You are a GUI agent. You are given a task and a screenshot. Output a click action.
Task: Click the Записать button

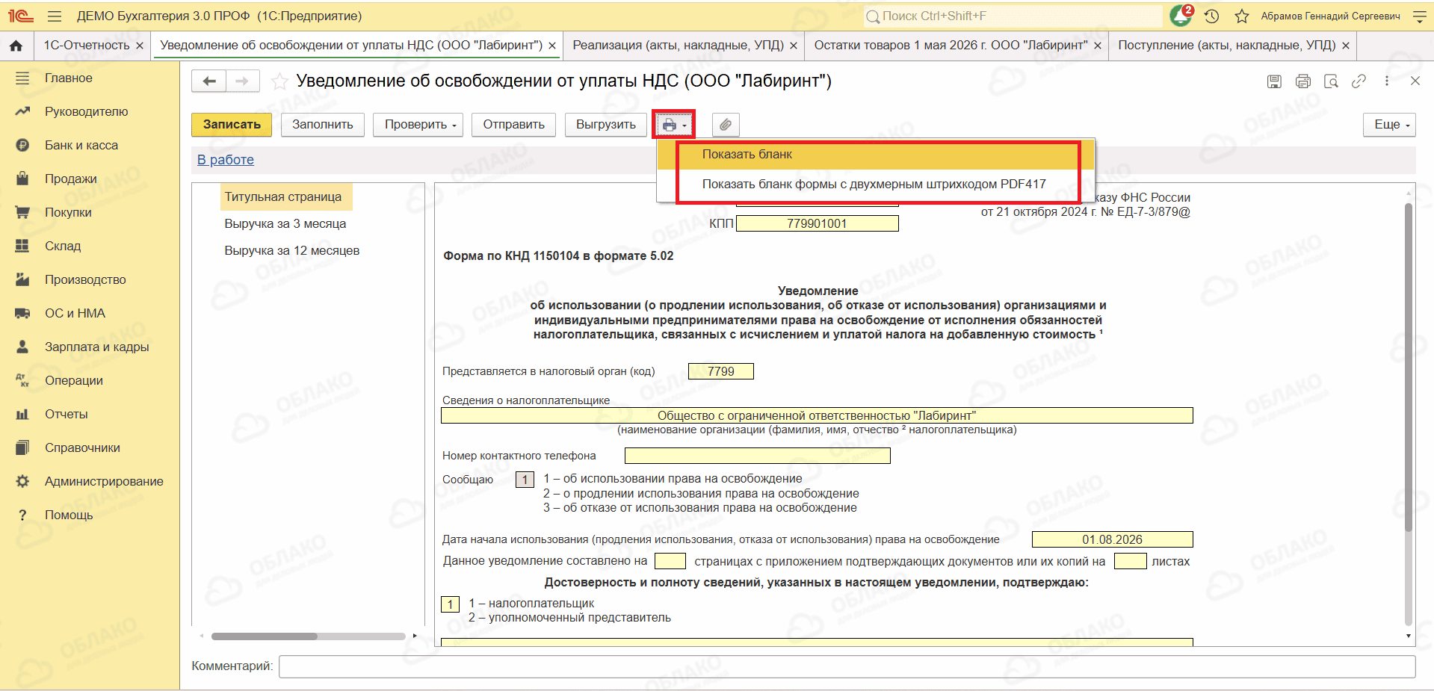(x=232, y=125)
